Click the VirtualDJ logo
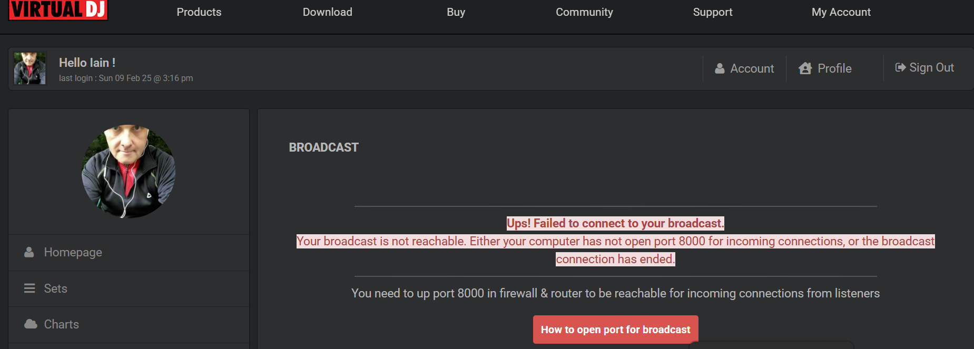 tap(58, 9)
